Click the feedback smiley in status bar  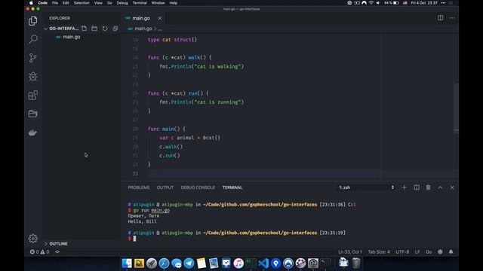click(440, 252)
